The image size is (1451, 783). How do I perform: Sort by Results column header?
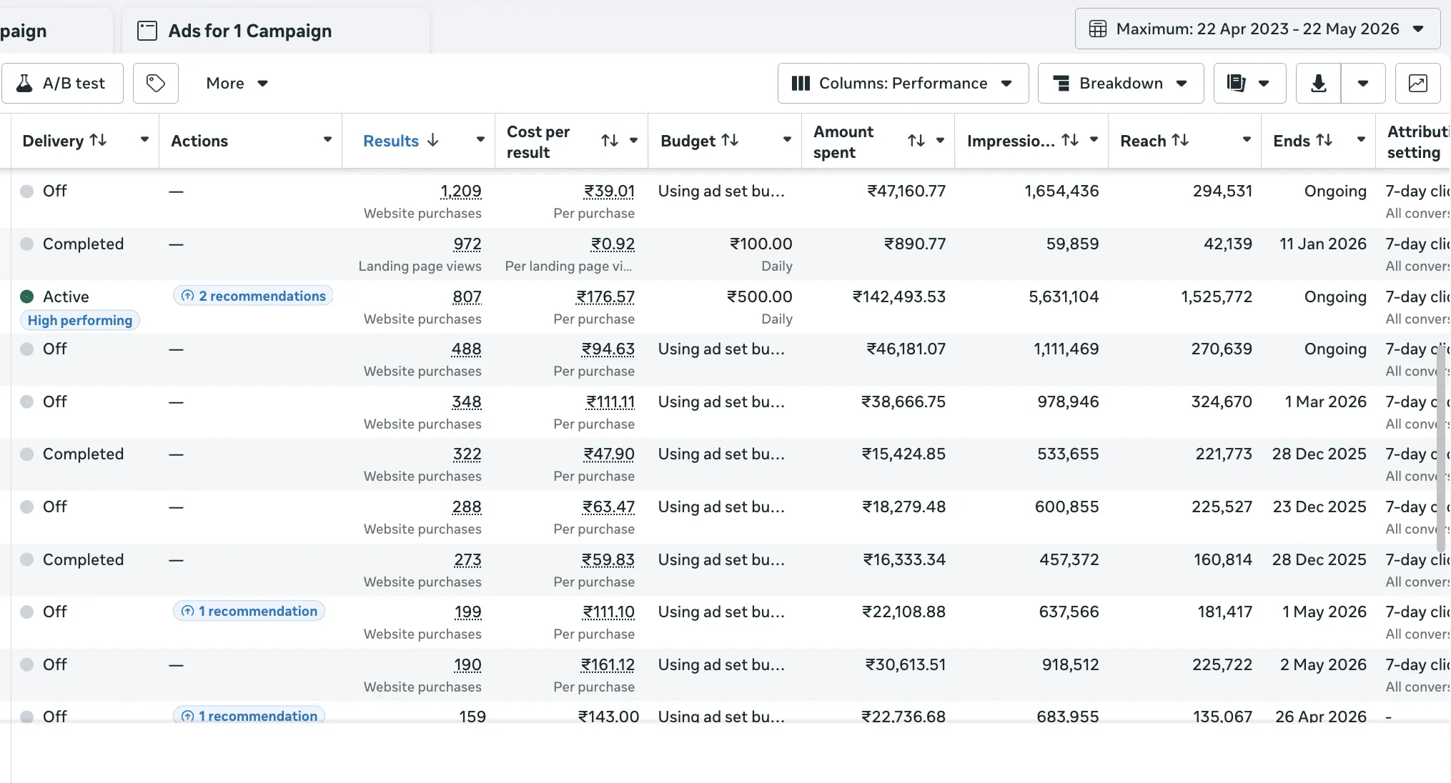pos(400,141)
